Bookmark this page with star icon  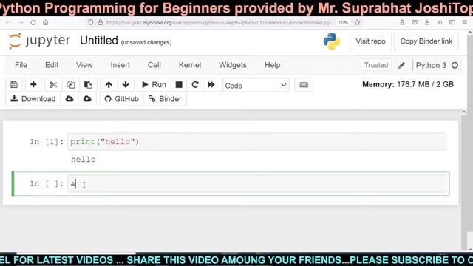[x=358, y=22]
